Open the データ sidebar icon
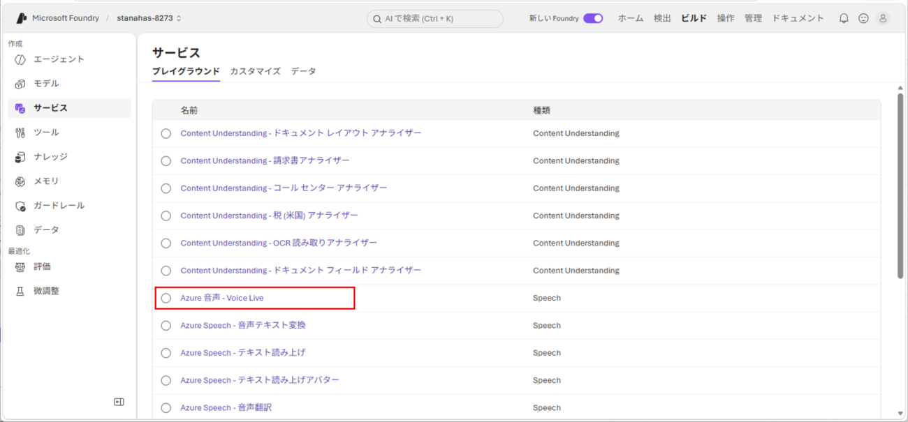908x422 pixels. pos(20,230)
